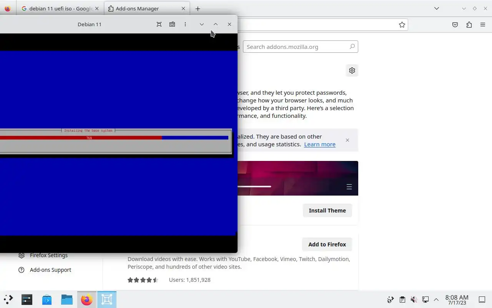Click the installation progress bar at 76%
The width and height of the screenshot is (492, 308).
click(x=114, y=137)
